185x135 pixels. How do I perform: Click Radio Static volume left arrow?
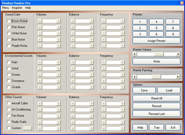pyautogui.click(x=40, y=122)
